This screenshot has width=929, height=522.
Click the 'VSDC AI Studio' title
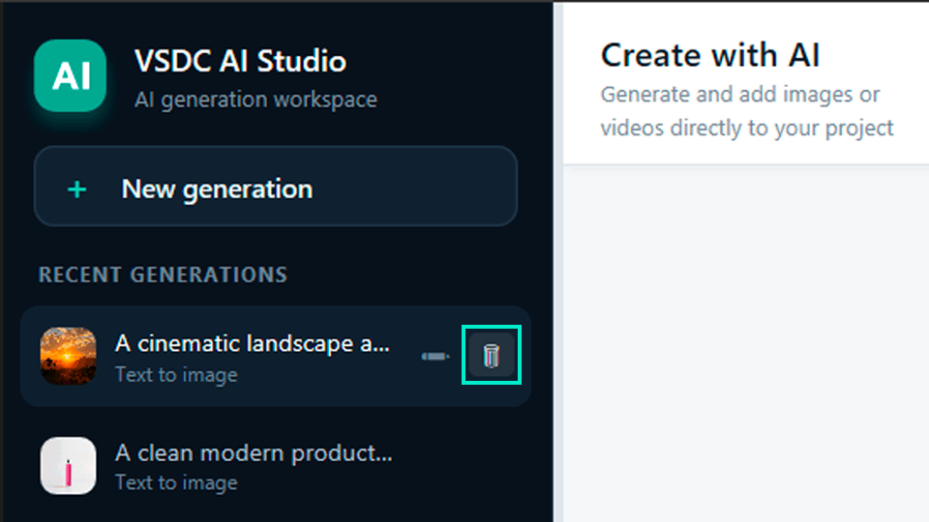pos(240,61)
